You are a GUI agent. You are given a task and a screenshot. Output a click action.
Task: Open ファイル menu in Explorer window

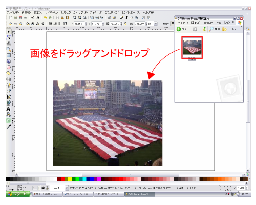182,23
